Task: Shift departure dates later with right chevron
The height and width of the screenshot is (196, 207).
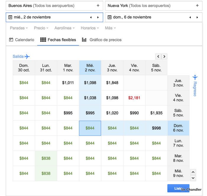Action: pos(164,57)
